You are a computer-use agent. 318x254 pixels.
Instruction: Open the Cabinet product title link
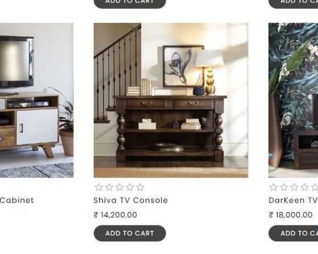pyautogui.click(x=17, y=201)
